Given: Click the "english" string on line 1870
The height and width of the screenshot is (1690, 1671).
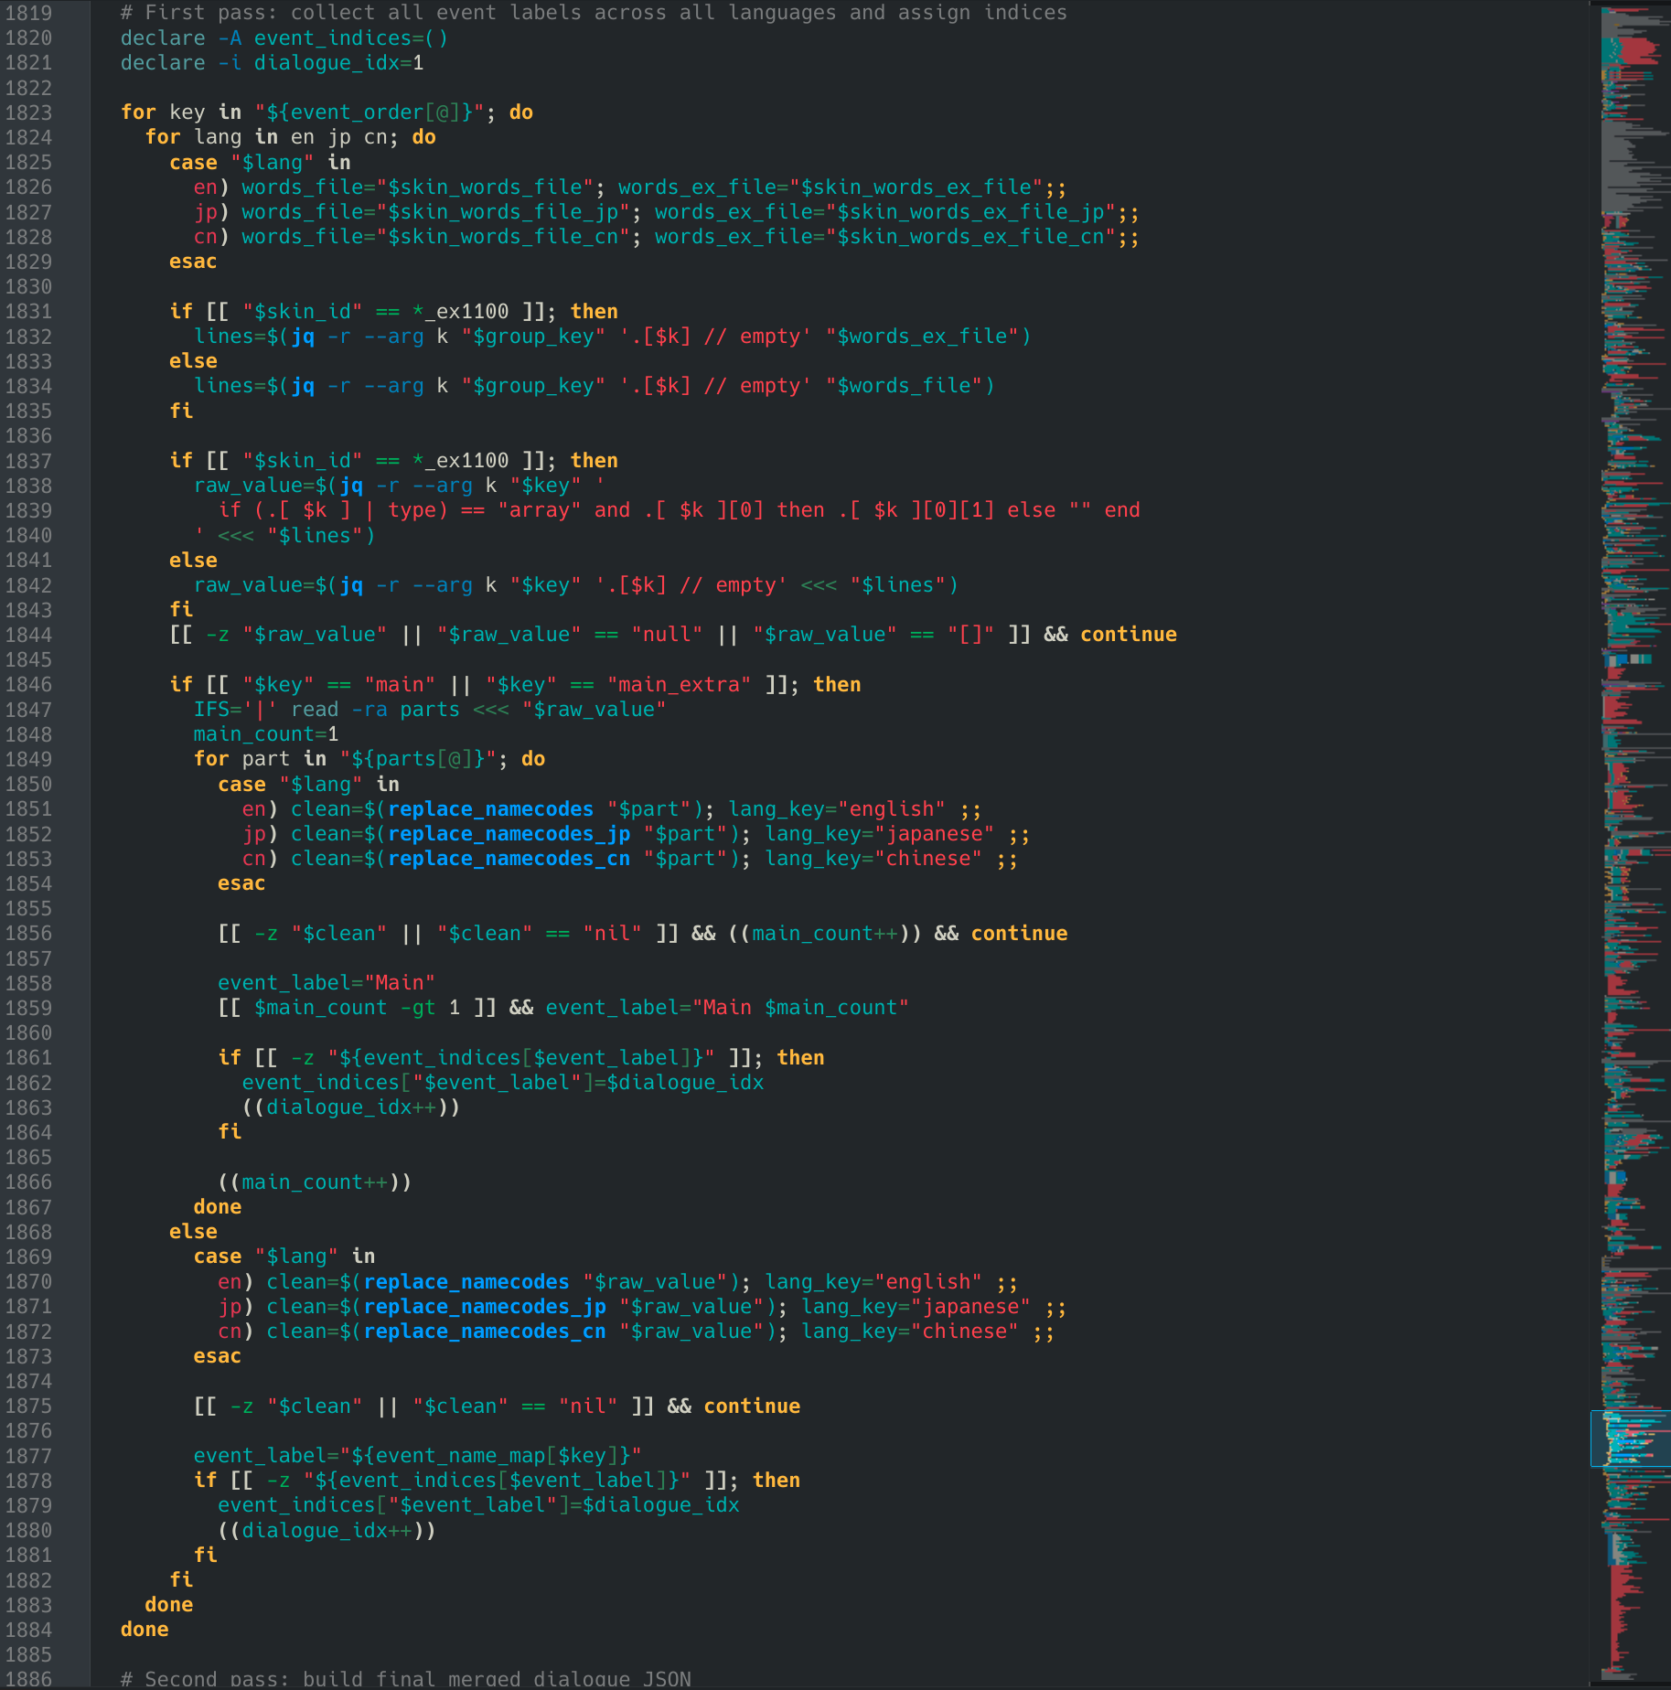Looking at the screenshot, I should (928, 1282).
